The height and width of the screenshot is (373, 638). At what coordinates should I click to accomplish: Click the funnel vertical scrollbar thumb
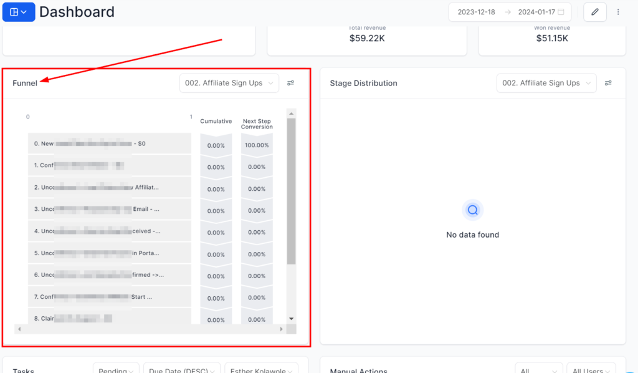pos(291,190)
